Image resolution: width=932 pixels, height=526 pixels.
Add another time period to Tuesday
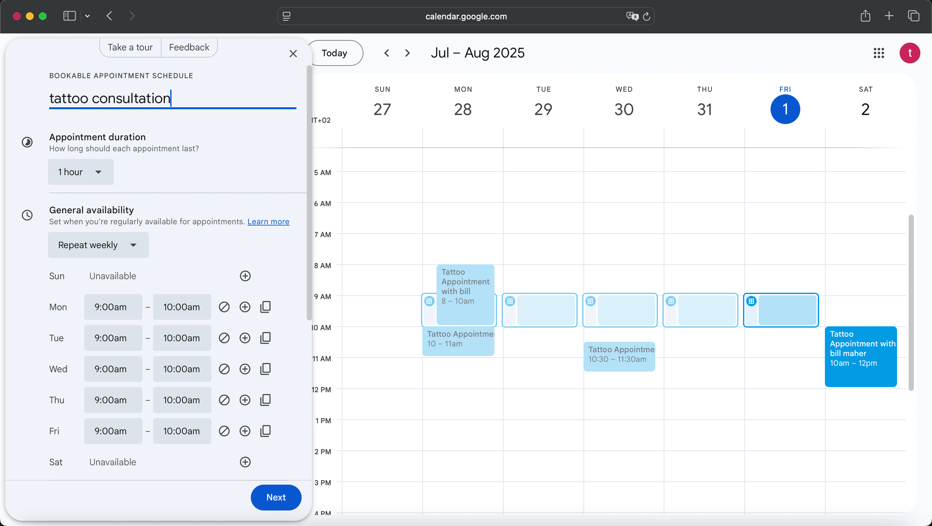(245, 338)
